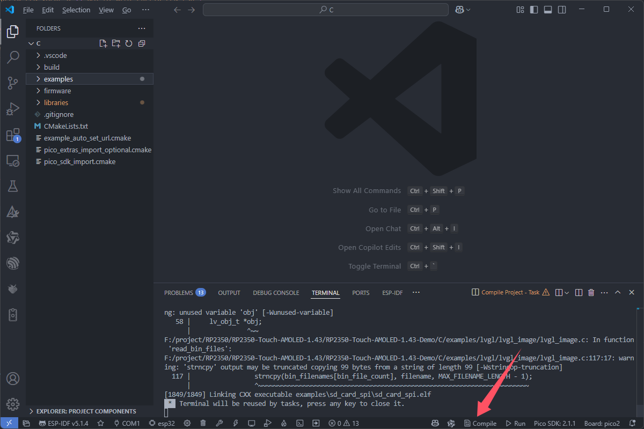Click the command center search box
This screenshot has width=644, height=429.
pyautogui.click(x=326, y=10)
